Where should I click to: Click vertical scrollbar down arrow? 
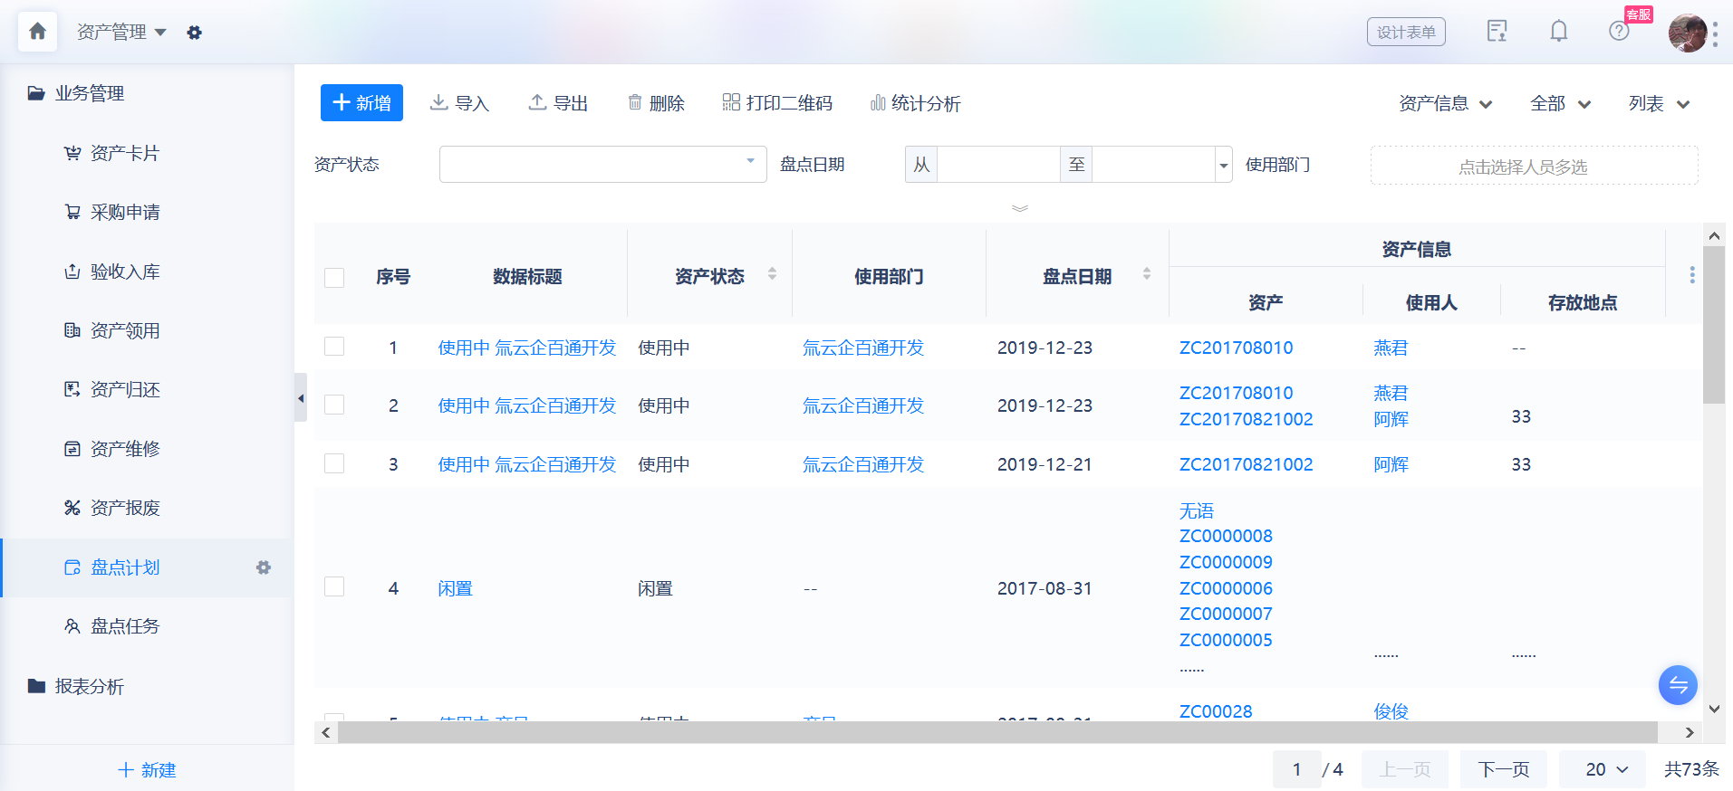pos(1714,709)
